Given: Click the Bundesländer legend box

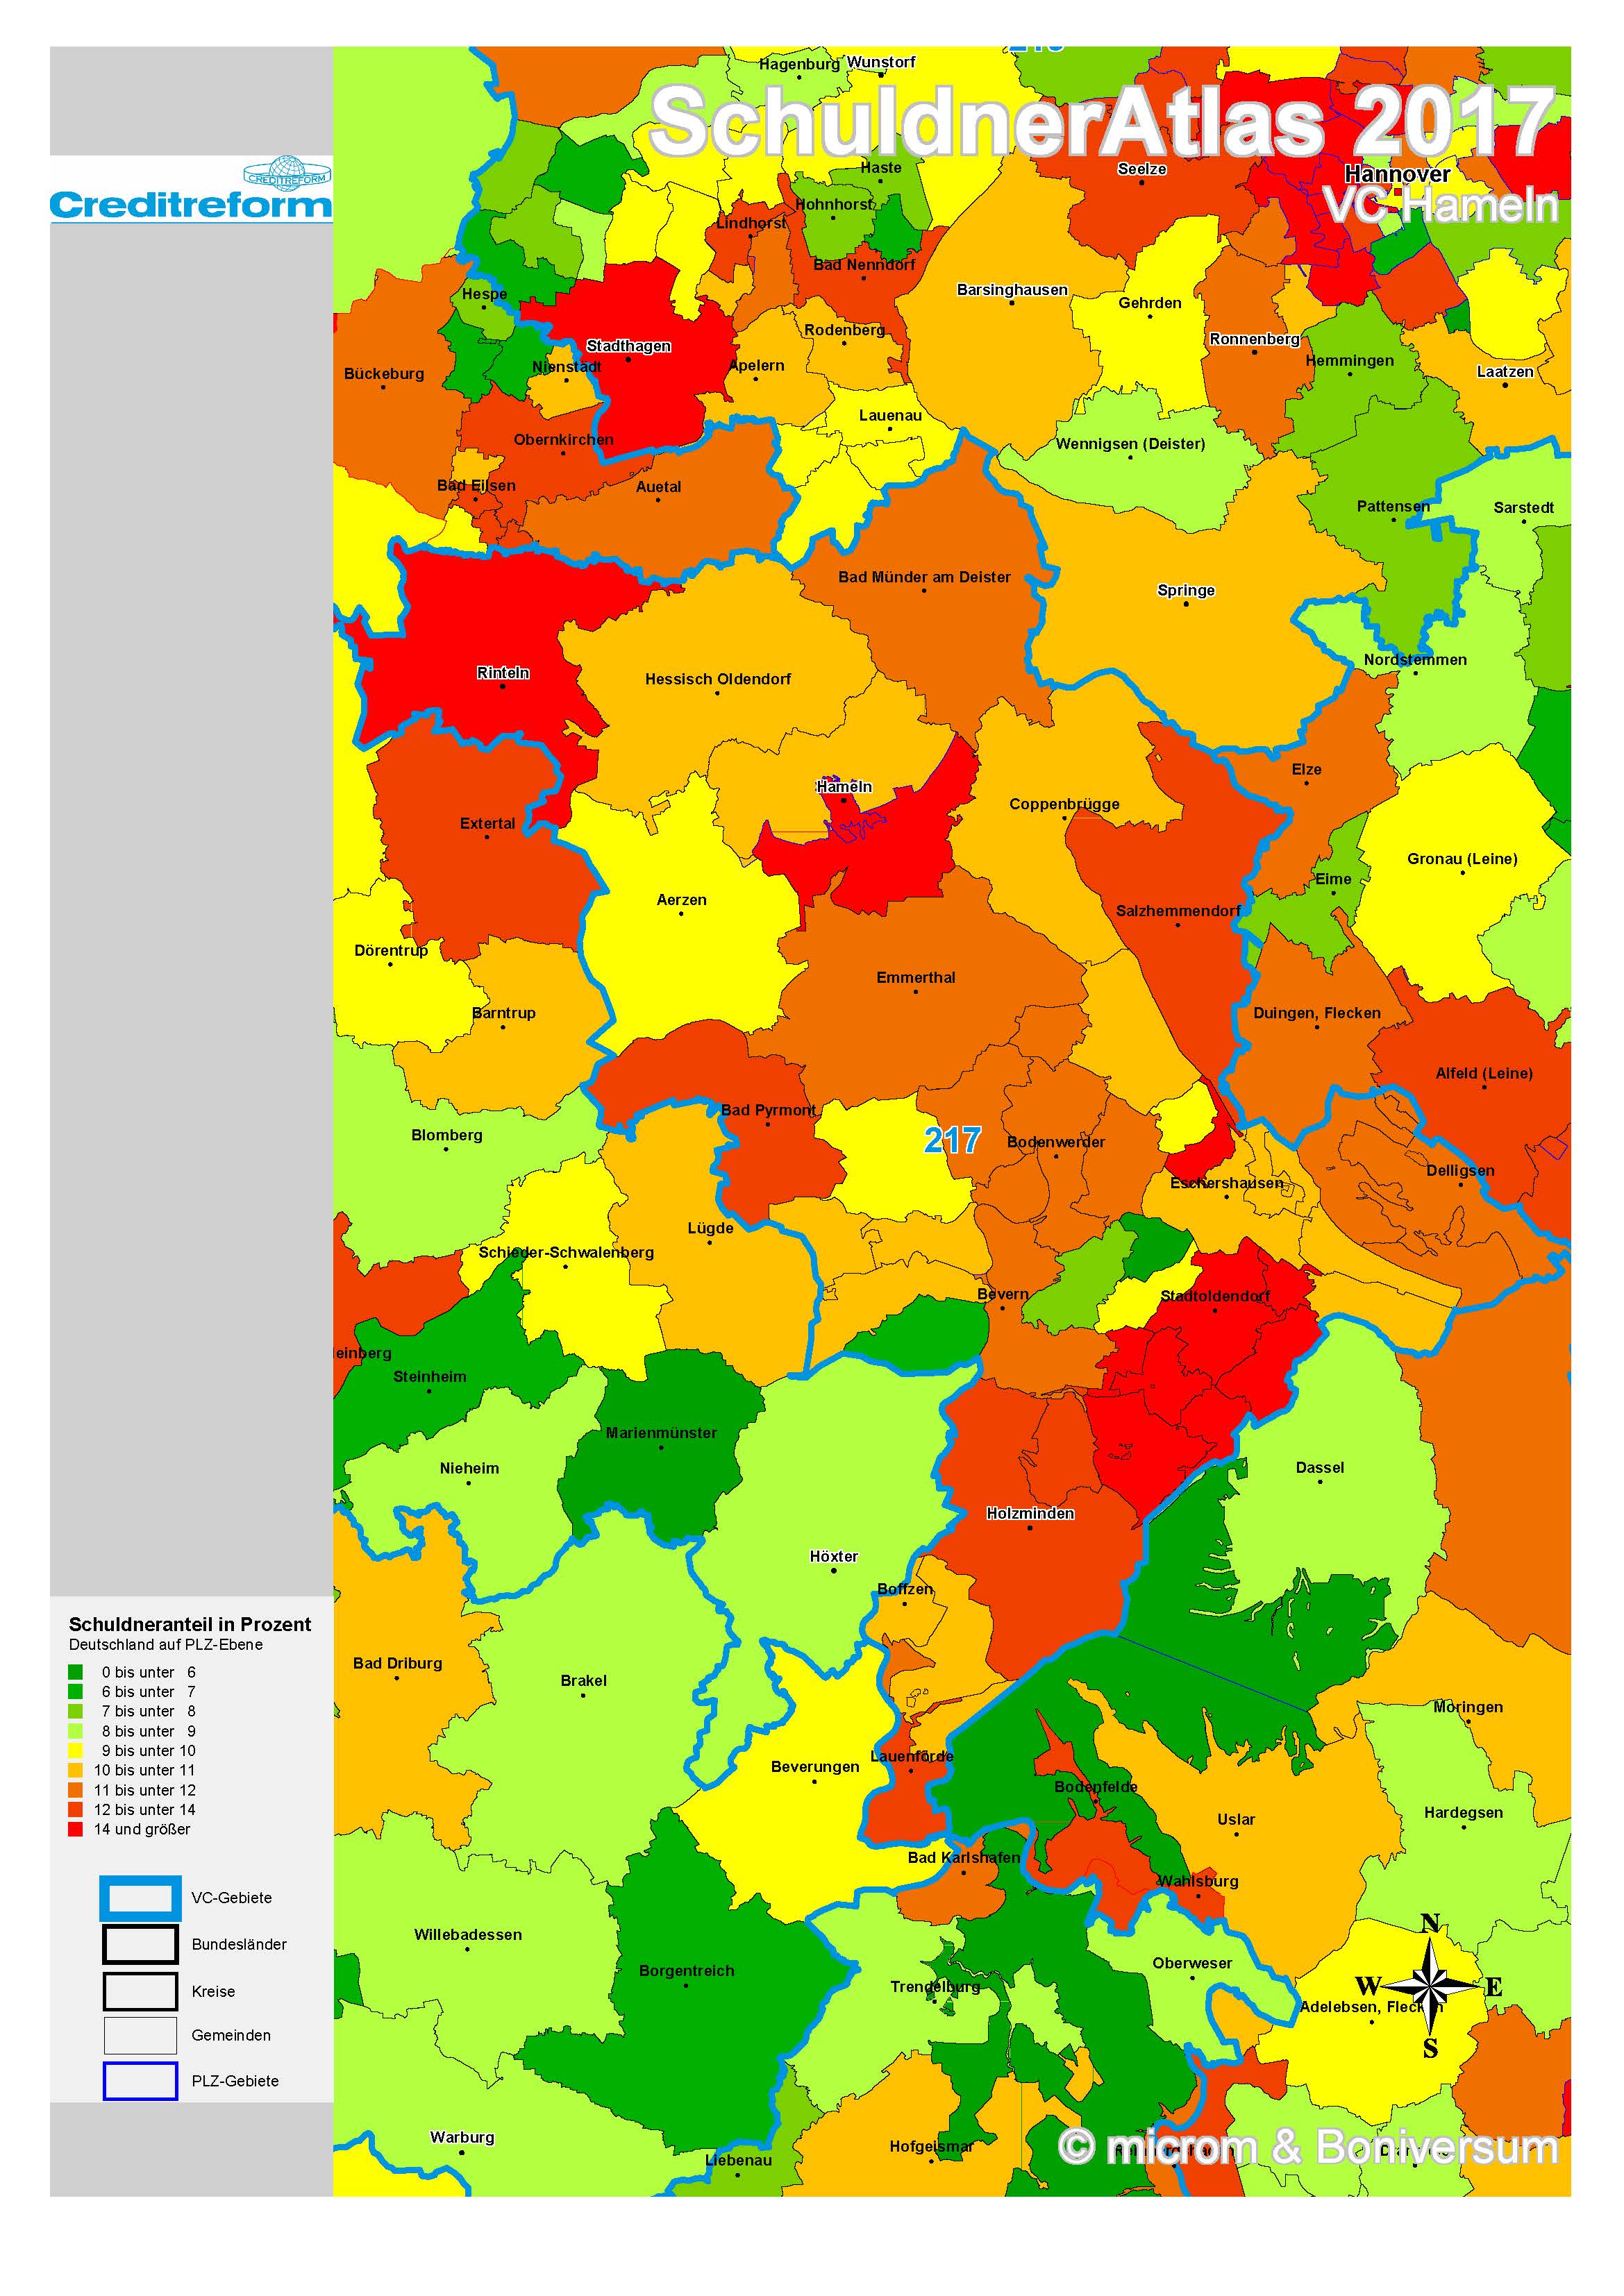Looking at the screenshot, I should [x=140, y=1945].
